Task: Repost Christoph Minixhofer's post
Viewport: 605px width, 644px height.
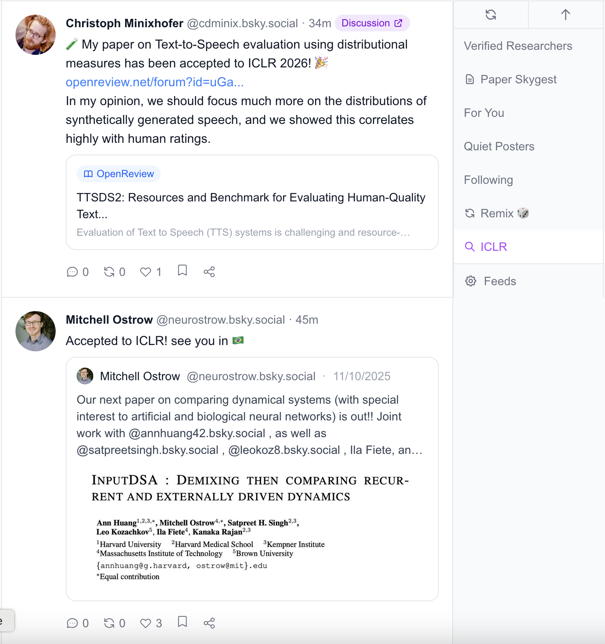Action: tap(110, 272)
